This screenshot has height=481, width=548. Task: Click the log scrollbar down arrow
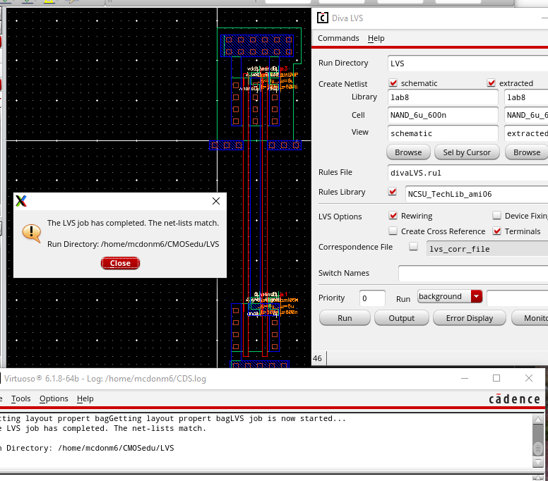538,463
